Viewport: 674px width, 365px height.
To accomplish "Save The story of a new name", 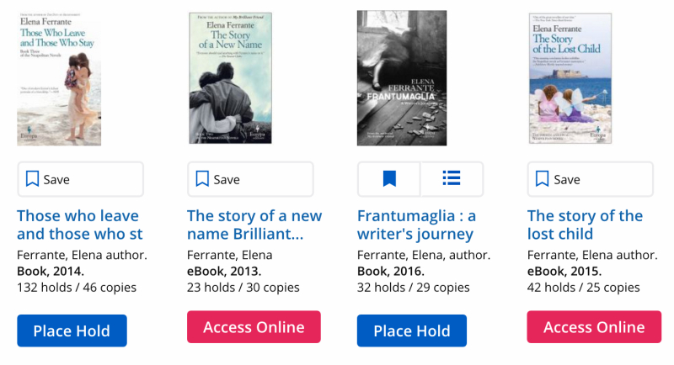I will point(250,179).
